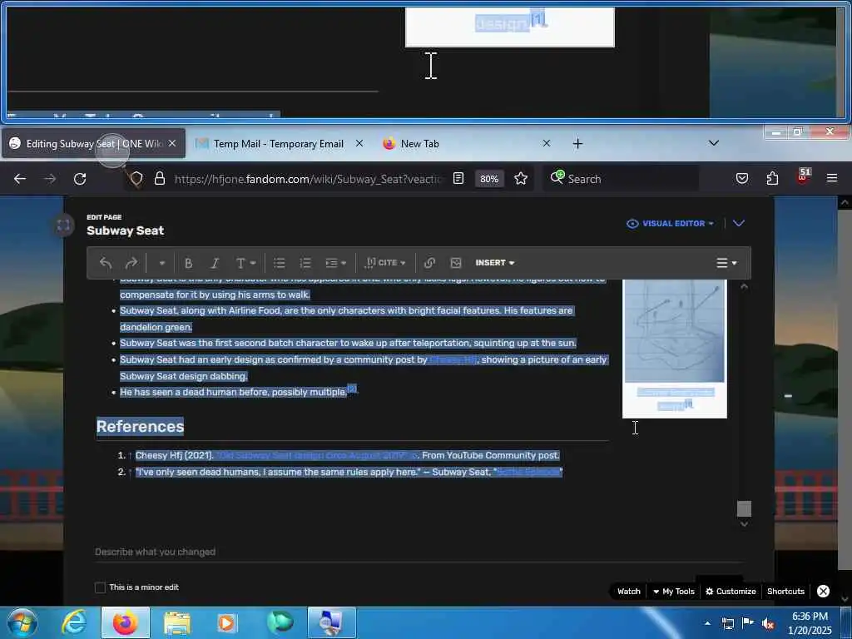Viewport: 852px width, 639px height.
Task: View site security lock info
Action: point(159,179)
